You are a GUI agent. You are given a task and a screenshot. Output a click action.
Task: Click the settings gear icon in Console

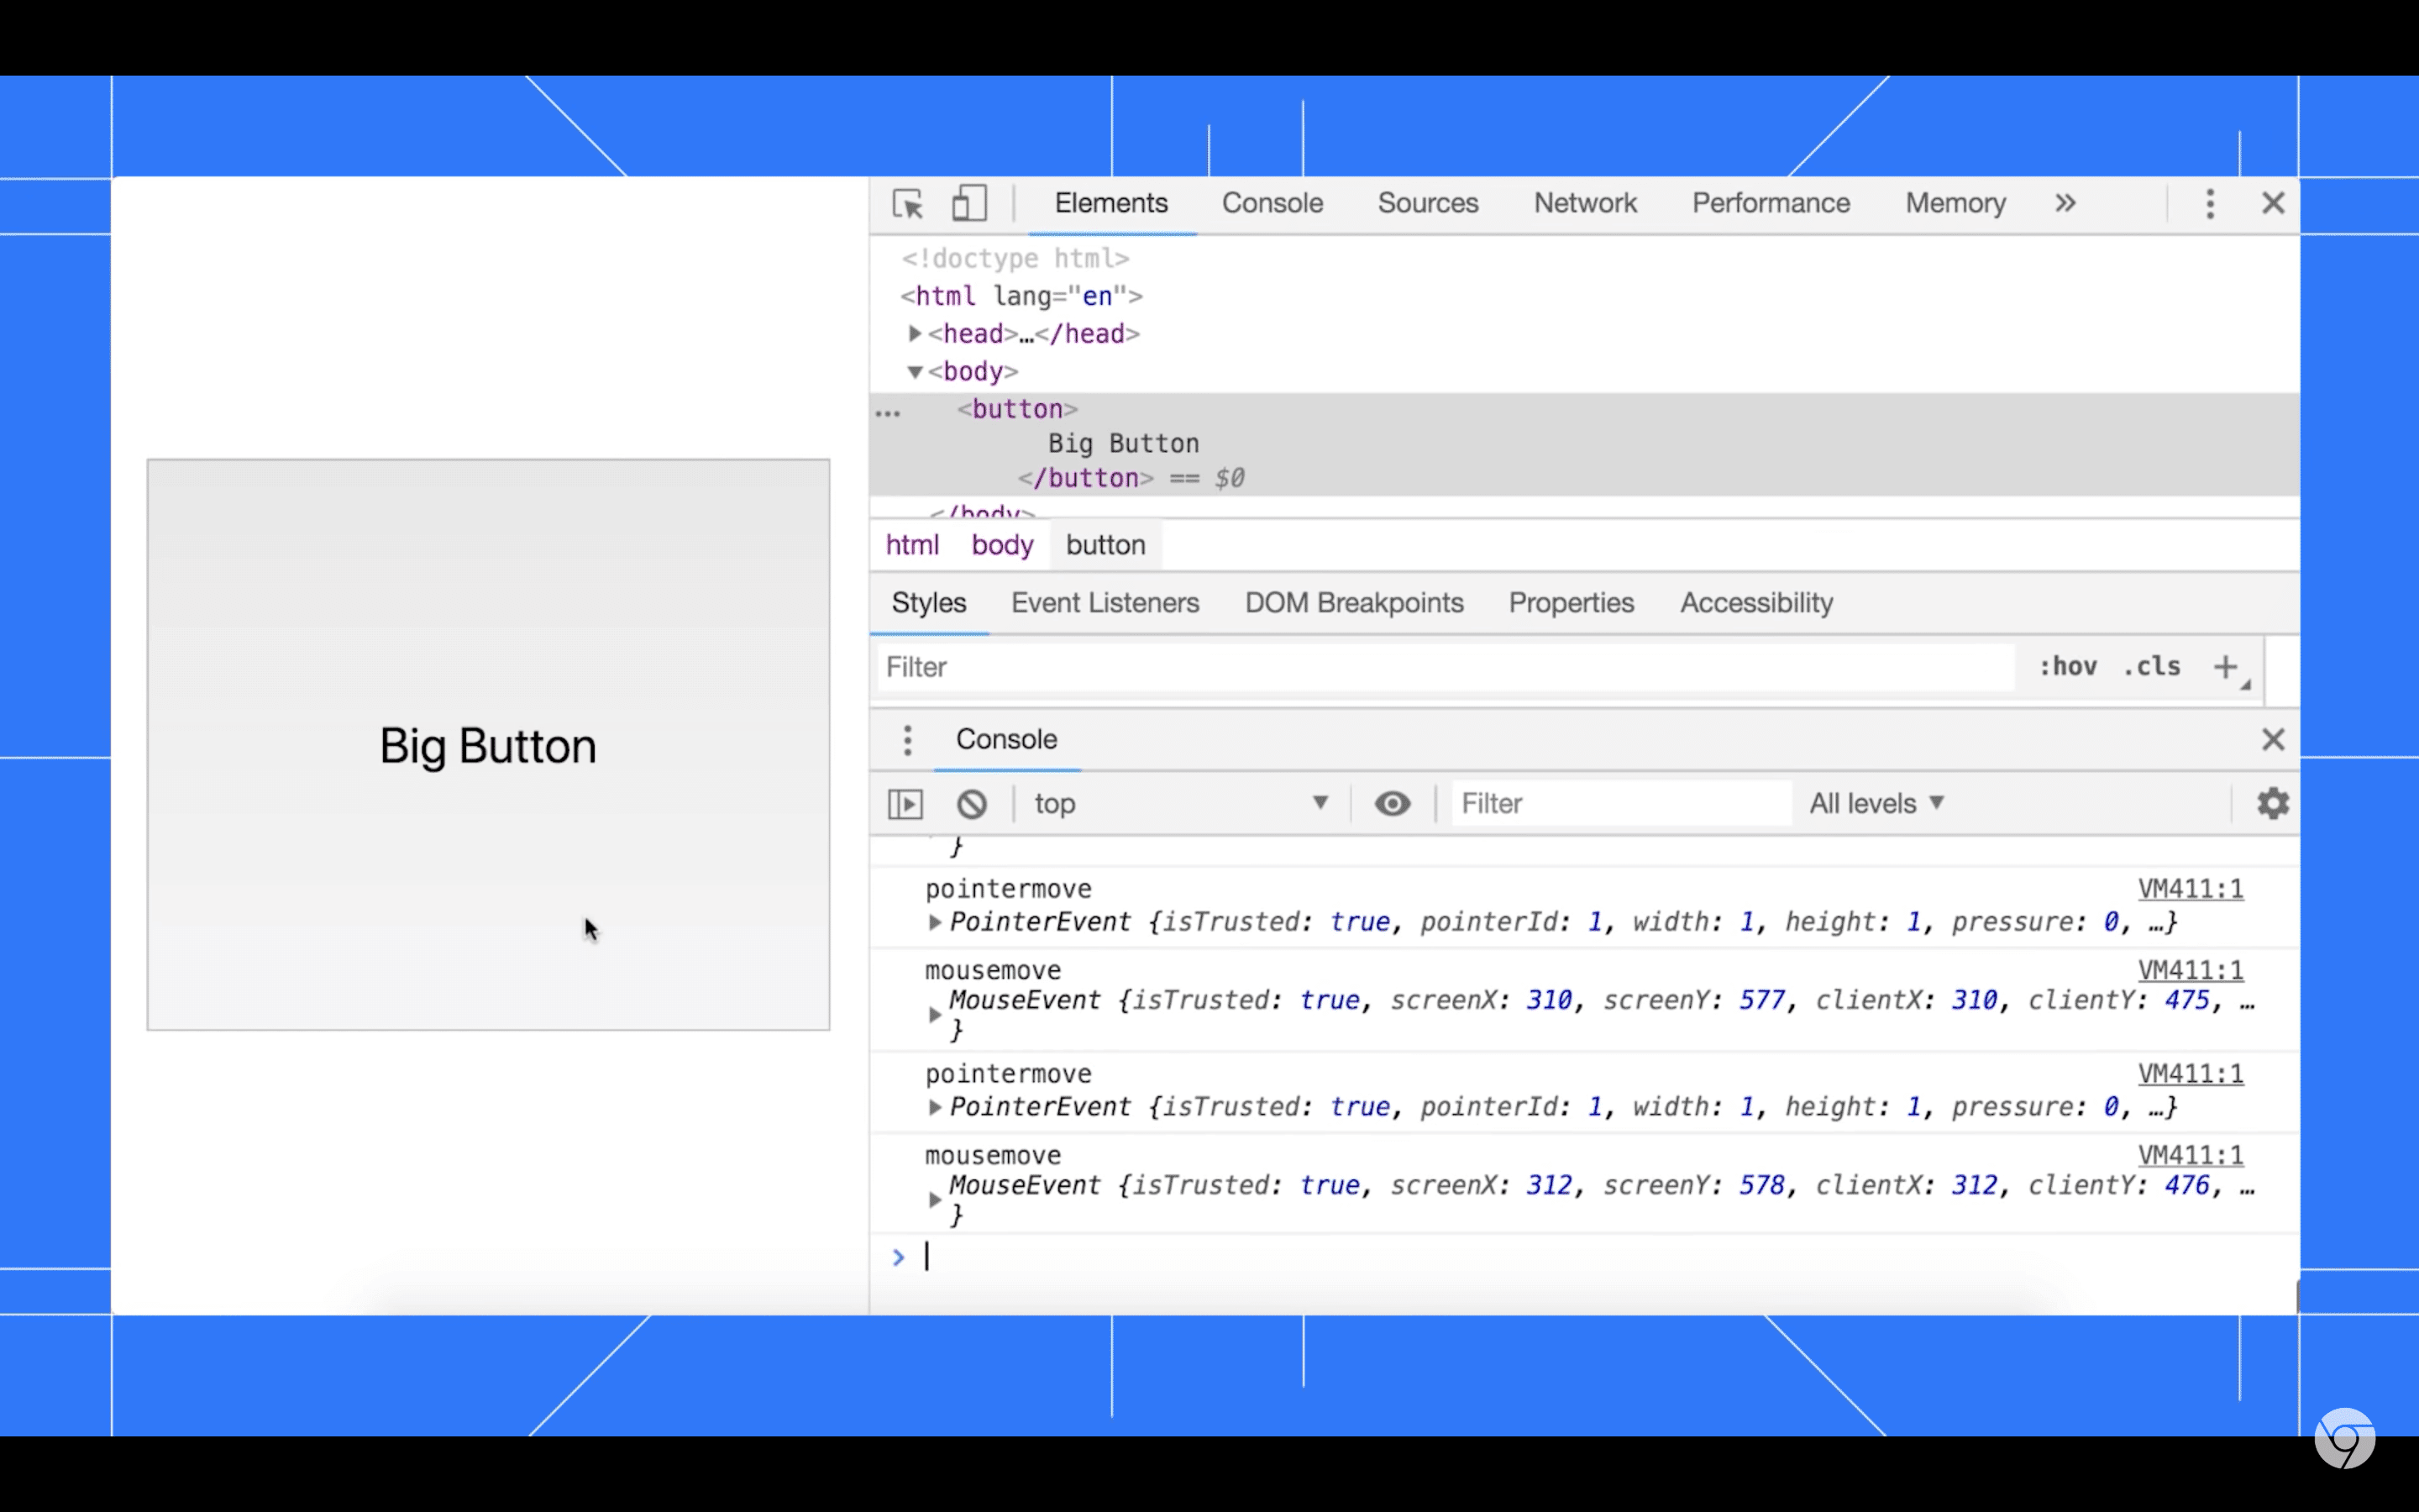click(2273, 803)
